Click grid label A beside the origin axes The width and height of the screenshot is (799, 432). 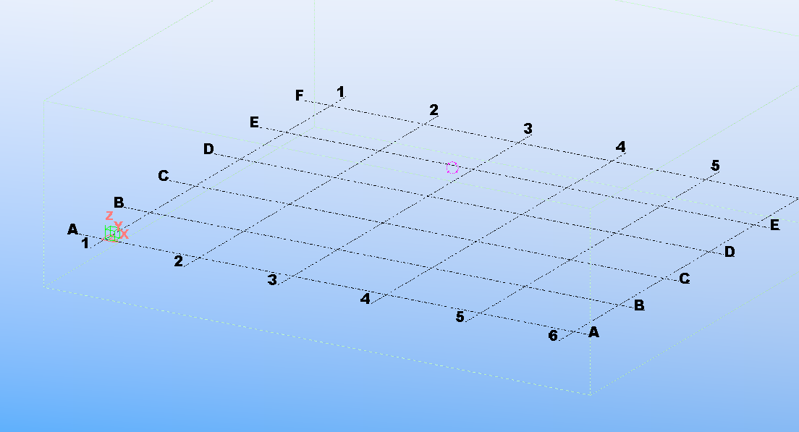coord(72,229)
